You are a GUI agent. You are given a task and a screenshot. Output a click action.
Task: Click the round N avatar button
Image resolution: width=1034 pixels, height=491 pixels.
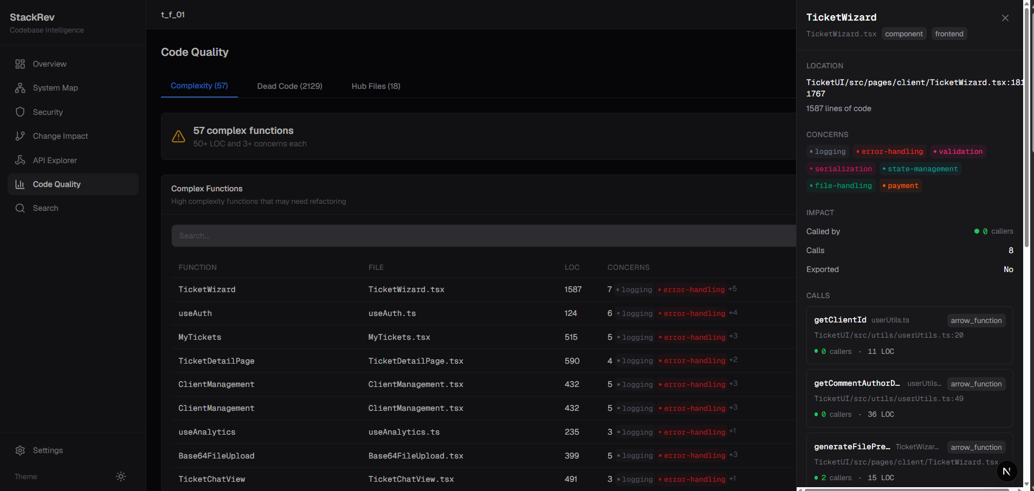[x=1006, y=471]
